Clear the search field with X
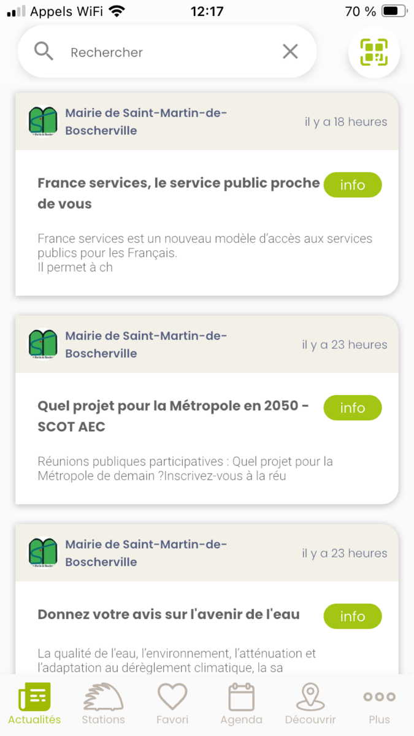Viewport: 414px width, 736px height. (290, 52)
